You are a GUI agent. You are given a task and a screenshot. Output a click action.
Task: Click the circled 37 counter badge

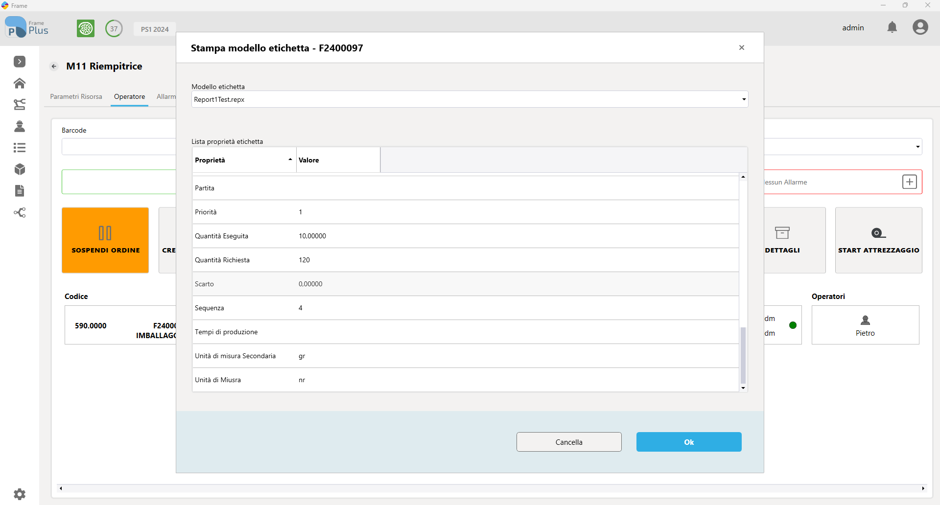point(114,28)
